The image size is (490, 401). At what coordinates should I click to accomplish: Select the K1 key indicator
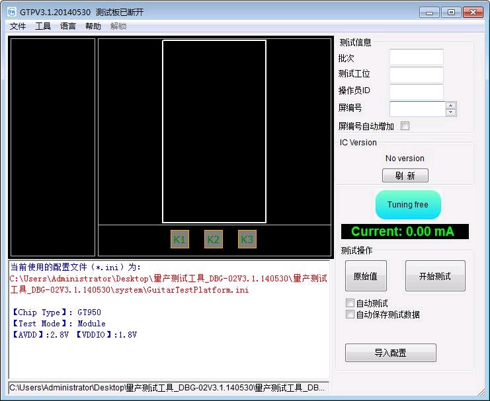[x=180, y=239]
